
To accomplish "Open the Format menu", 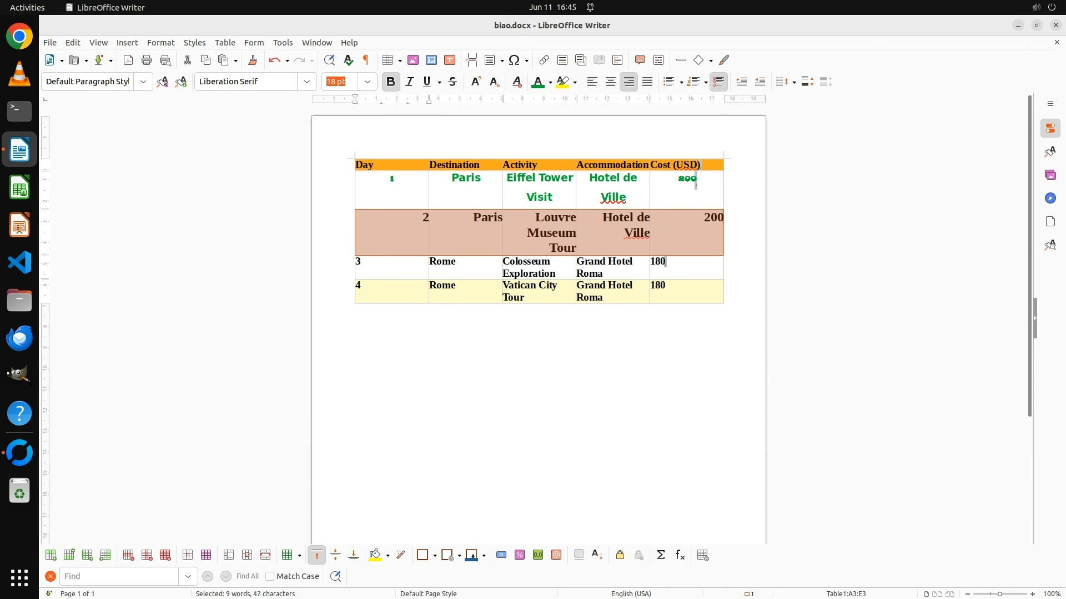I will (x=160, y=42).
